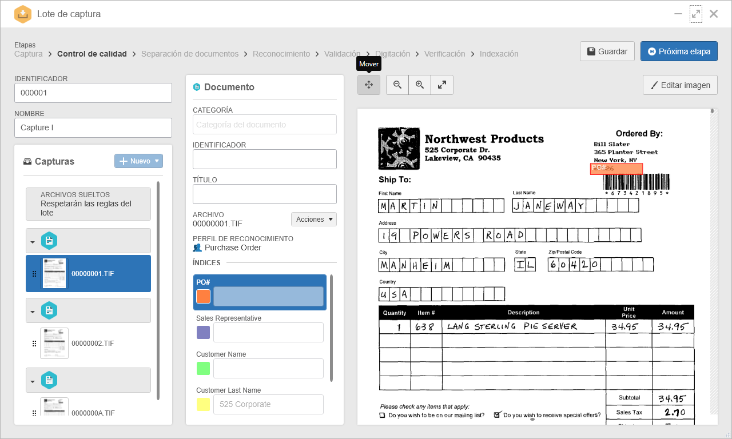
Task: Zoom in the document image
Action: [420, 85]
